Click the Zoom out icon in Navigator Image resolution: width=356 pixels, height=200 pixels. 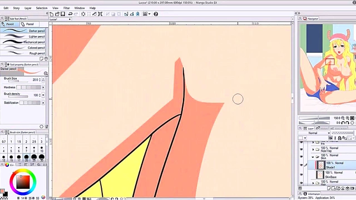pos(343,118)
